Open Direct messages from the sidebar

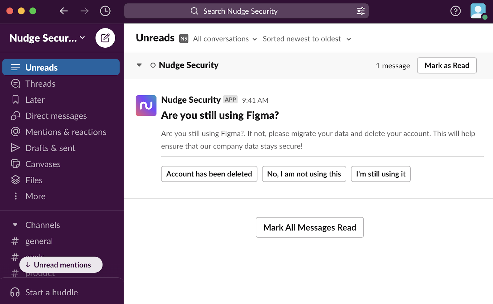point(55,116)
